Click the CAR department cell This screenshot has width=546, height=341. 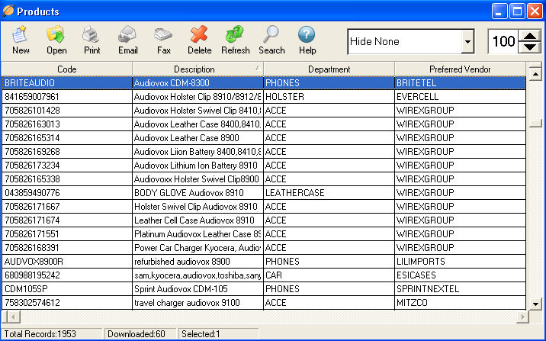click(x=329, y=275)
